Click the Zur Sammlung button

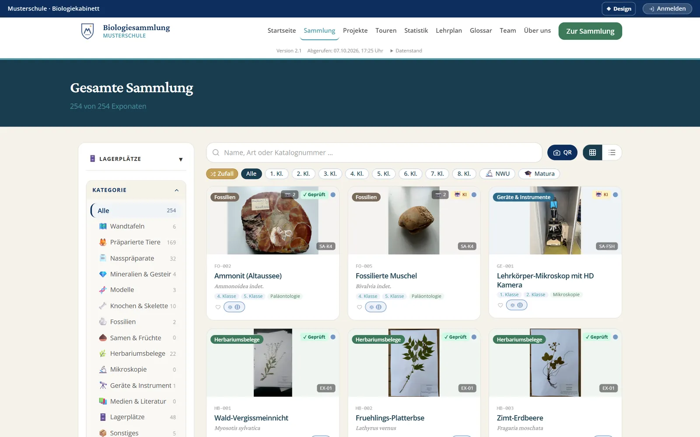click(x=590, y=31)
